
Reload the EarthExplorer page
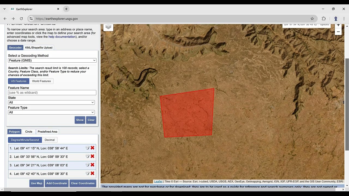click(x=21, y=19)
